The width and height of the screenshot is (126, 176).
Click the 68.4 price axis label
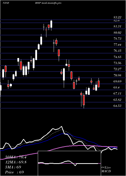click(x=117, y=87)
